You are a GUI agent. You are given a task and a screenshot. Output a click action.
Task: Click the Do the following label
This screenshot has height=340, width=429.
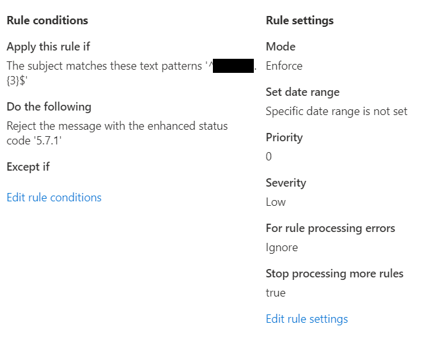click(49, 107)
